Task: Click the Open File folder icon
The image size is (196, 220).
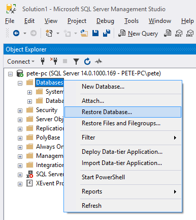Action: pyautogui.click(x=84, y=33)
